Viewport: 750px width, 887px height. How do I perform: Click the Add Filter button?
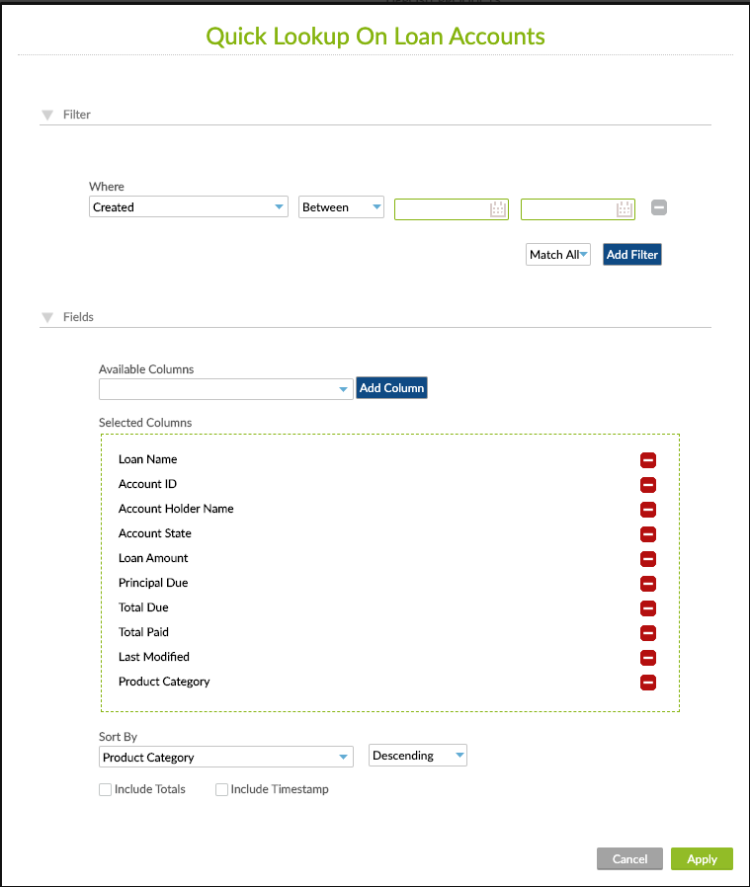pyautogui.click(x=631, y=254)
